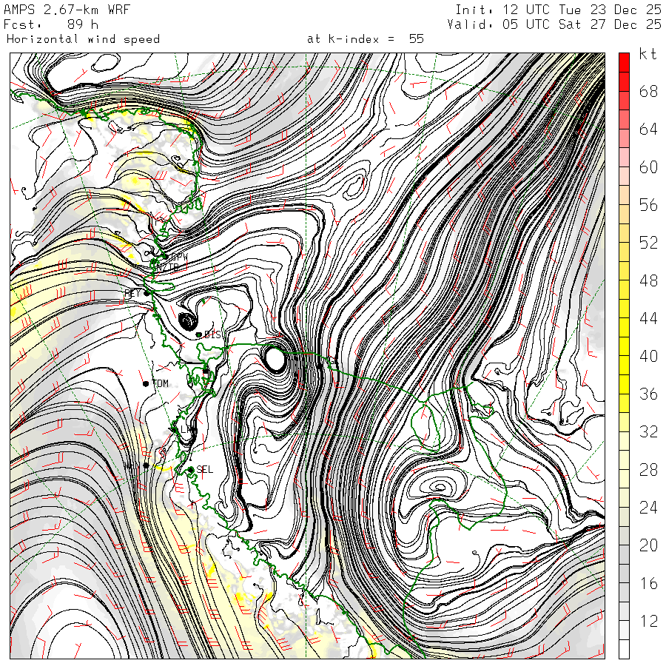This screenshot has width=666, height=666.
Task: Click the 28 kt label on the color bar
Action: (648, 470)
